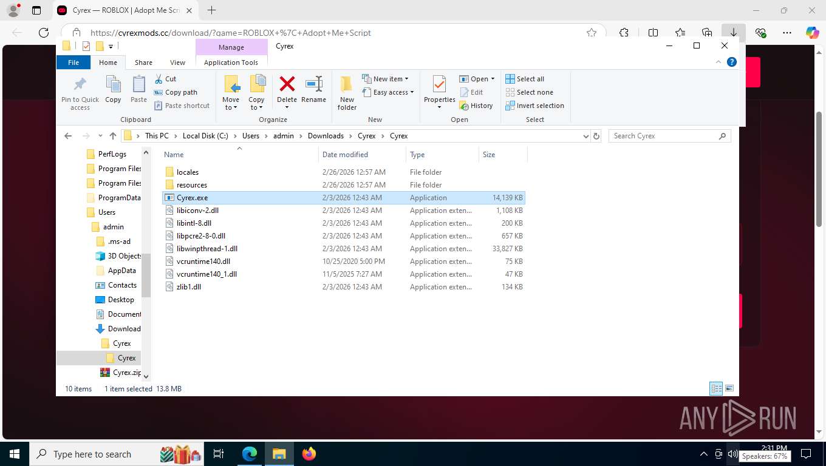Open the File tab

pos(73,62)
